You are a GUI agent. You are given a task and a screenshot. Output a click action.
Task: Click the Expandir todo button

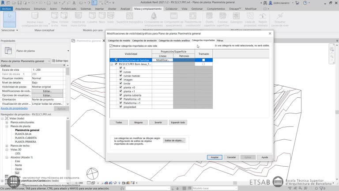[177, 122]
